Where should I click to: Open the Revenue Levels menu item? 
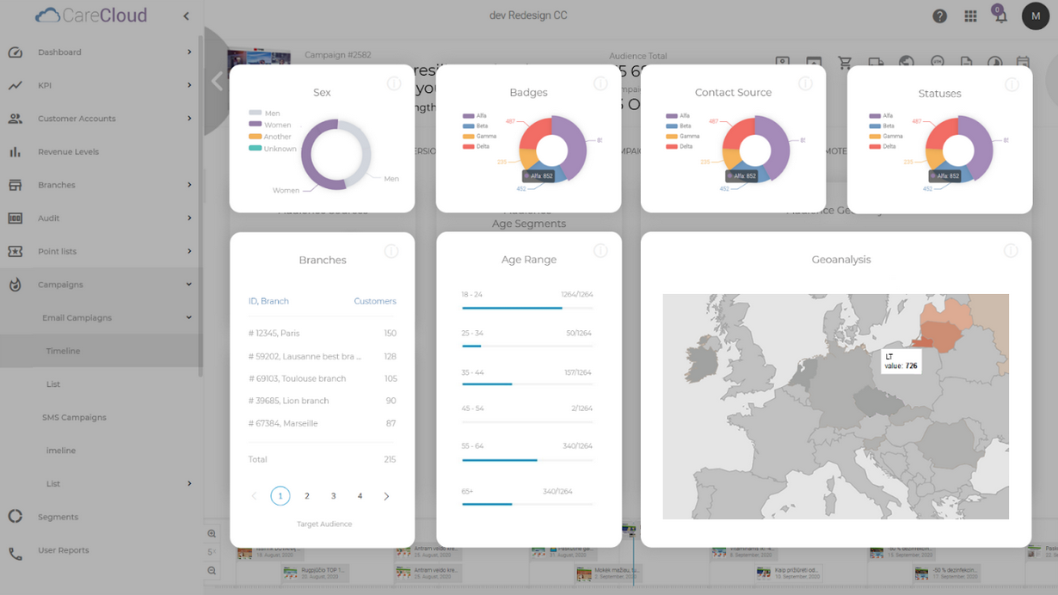point(68,151)
